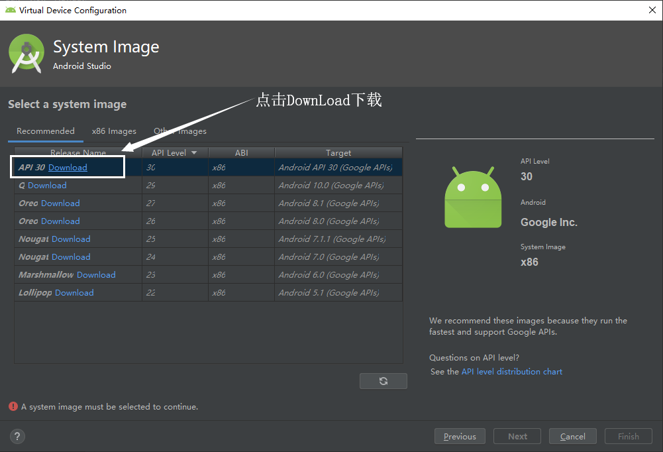Download the Nougat API 25 image
The image size is (663, 452).
coord(71,239)
